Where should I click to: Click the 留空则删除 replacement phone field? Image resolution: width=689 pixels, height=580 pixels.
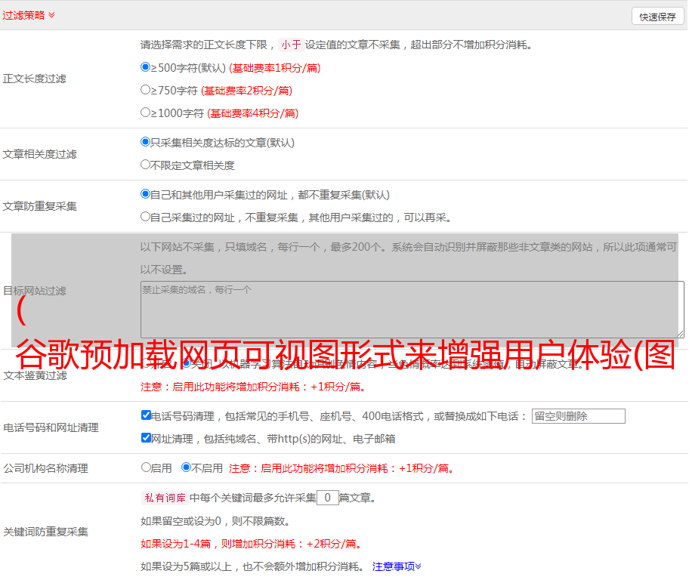click(x=578, y=416)
